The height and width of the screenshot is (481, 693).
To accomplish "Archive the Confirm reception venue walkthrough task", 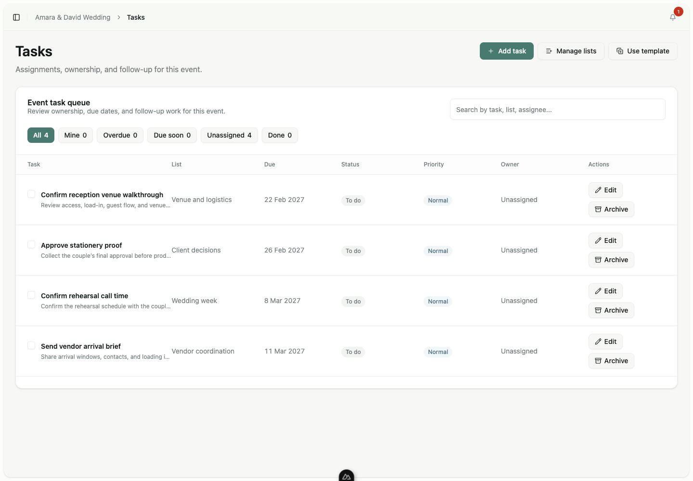I will coord(611,209).
